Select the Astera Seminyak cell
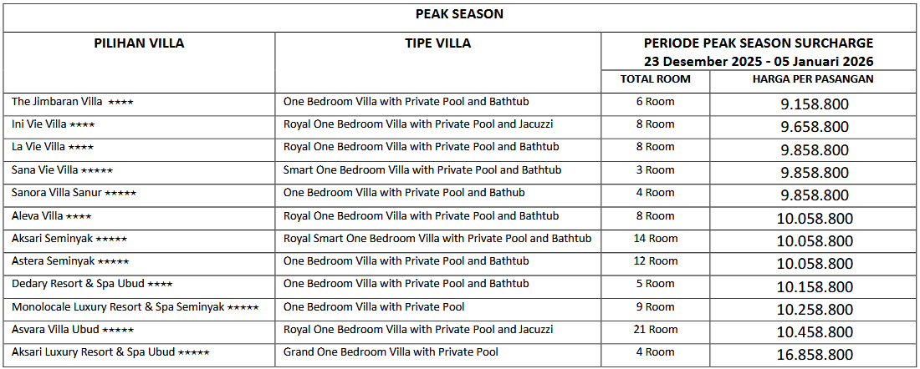The height and width of the screenshot is (369, 920). [70, 261]
